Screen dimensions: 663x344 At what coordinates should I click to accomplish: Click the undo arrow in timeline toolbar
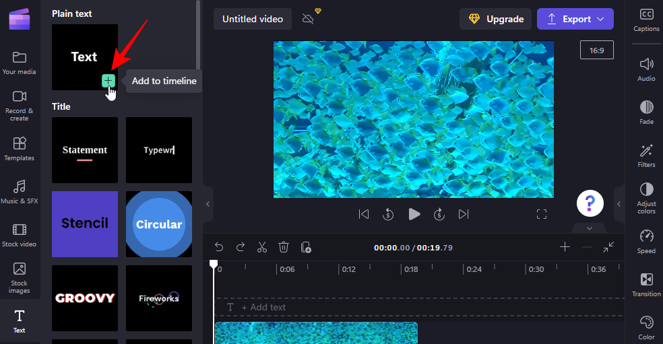(219, 247)
